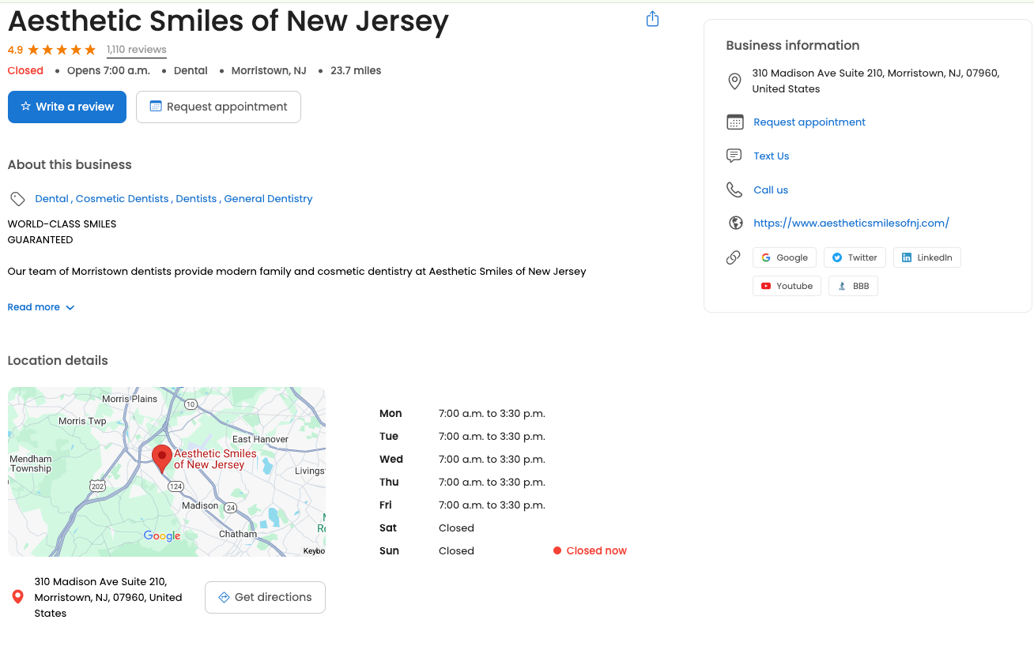Screen dimensions: 1034x646
Task: Click the five-star rating graphic
Action: [x=62, y=50]
